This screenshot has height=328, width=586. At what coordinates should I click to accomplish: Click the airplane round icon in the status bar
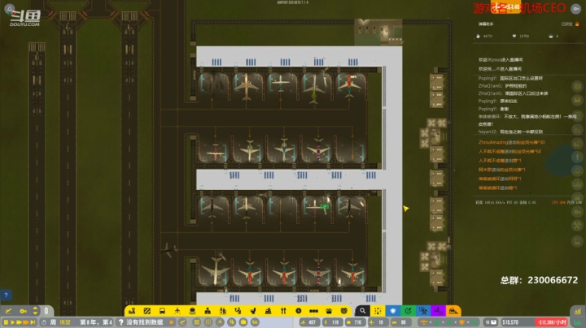click(x=220, y=322)
